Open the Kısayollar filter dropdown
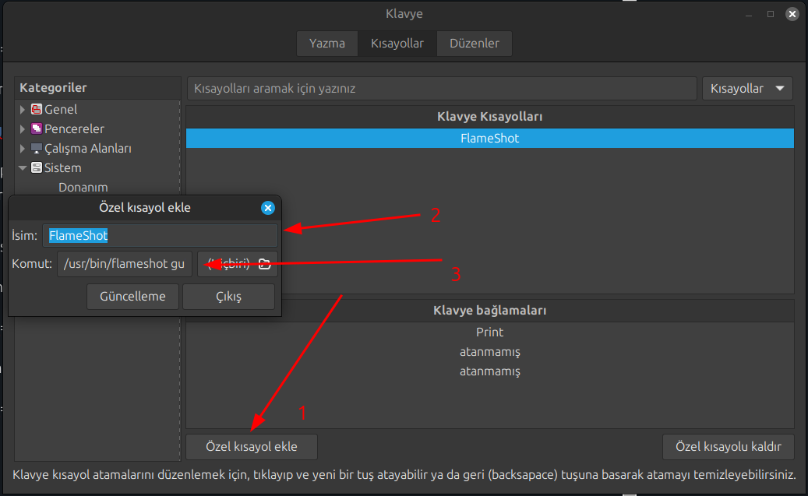Screen dimensions: 808x496 click(746, 89)
